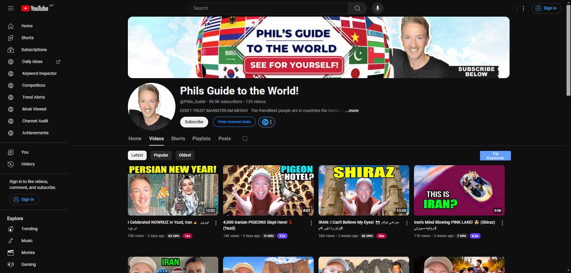Click the search magnifier button

point(357,8)
